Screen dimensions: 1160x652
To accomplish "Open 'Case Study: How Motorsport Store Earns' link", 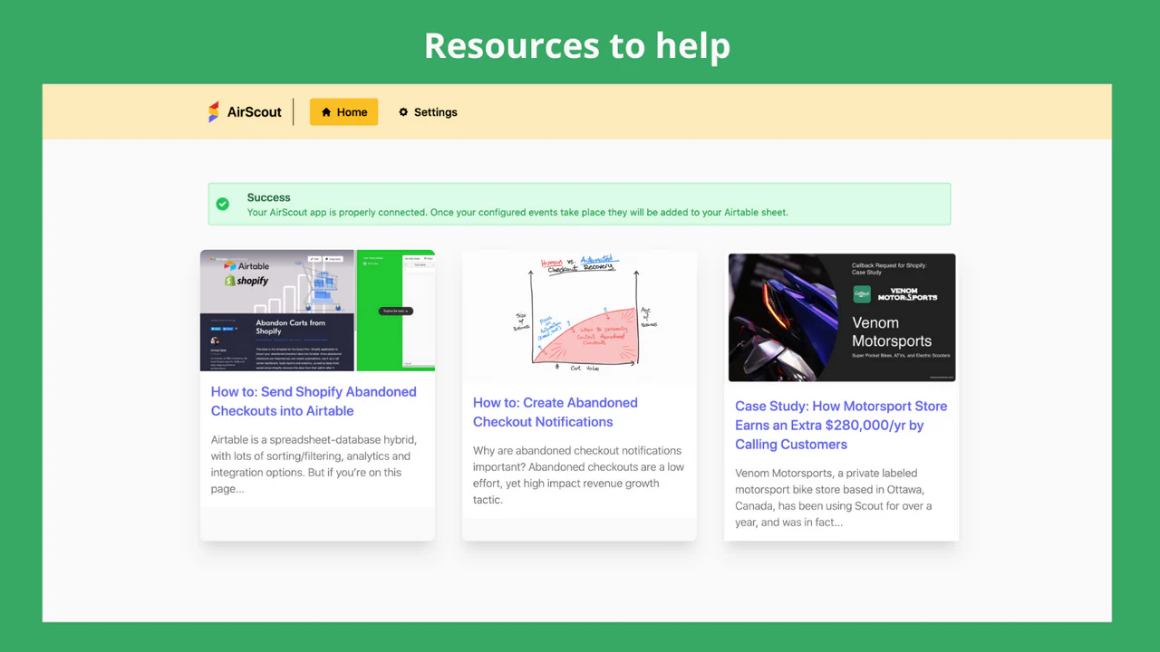I will point(841,425).
